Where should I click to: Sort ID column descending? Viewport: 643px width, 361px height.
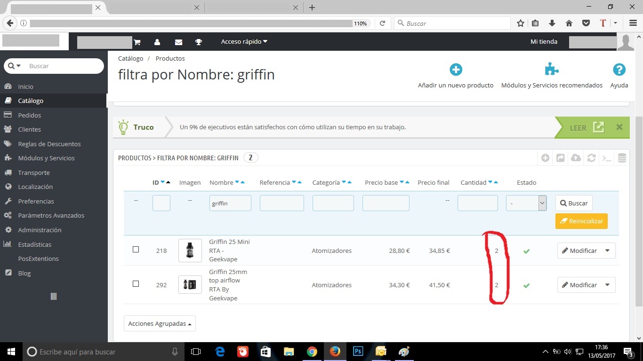(x=162, y=182)
